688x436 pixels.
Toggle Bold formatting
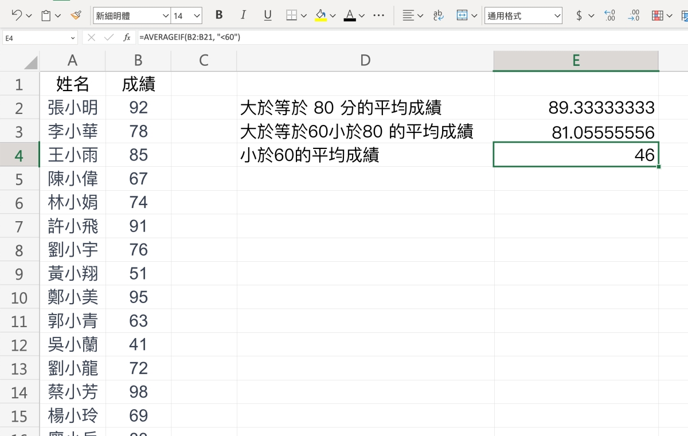pyautogui.click(x=219, y=15)
